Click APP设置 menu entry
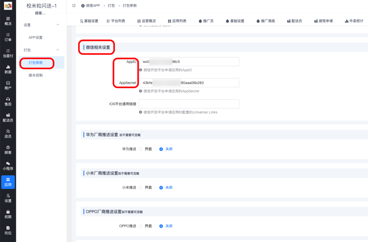 pyautogui.click(x=36, y=37)
